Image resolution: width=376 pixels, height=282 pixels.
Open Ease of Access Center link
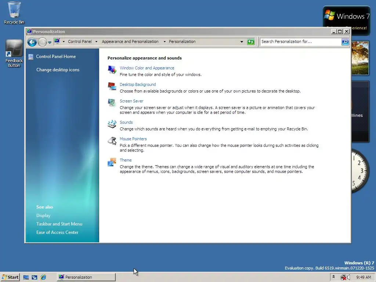coord(57,232)
